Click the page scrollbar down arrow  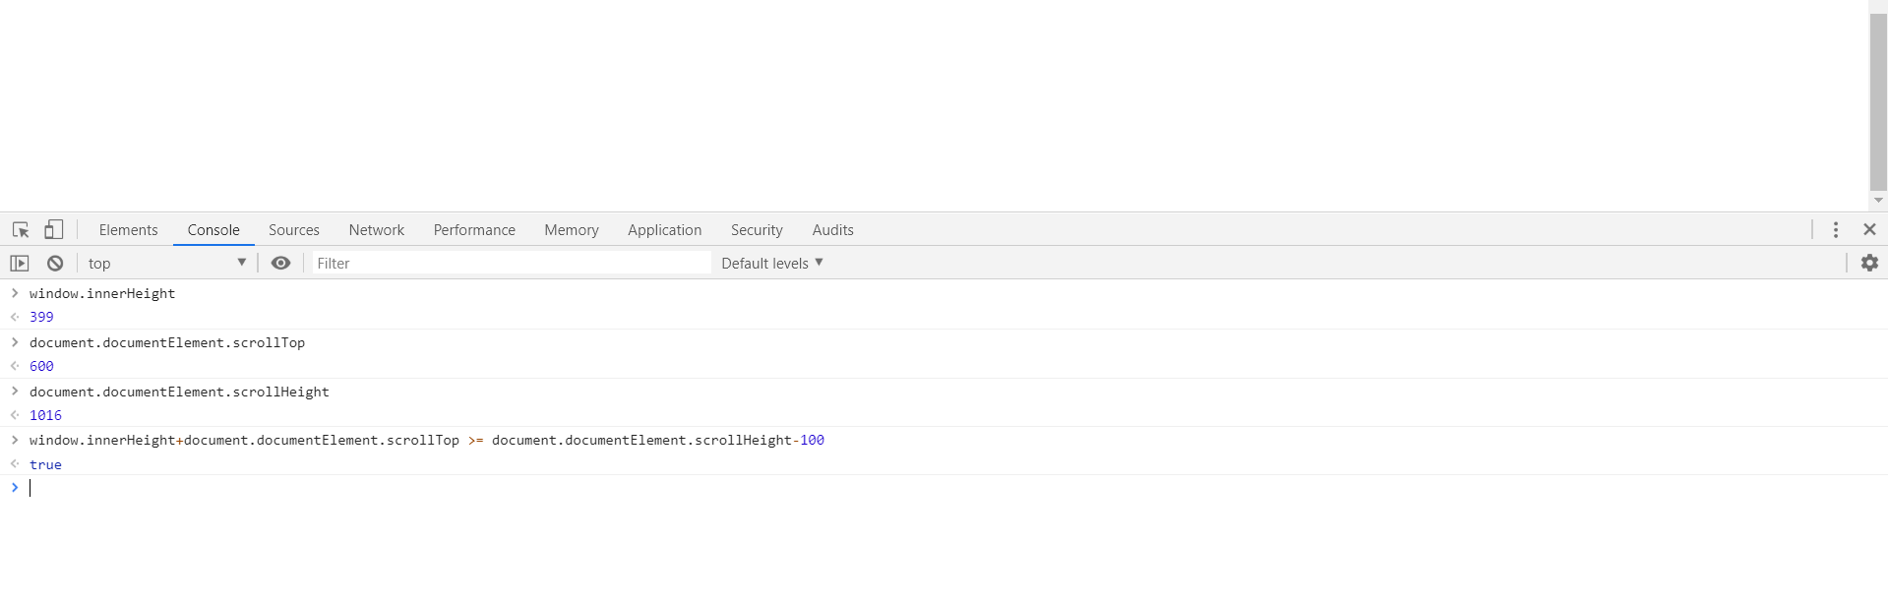click(1878, 201)
